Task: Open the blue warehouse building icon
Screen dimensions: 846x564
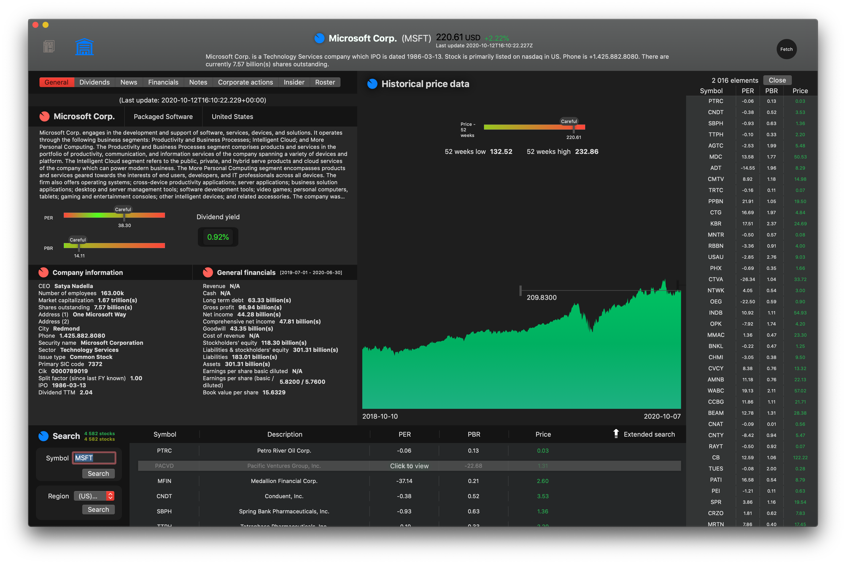Action: click(x=84, y=47)
